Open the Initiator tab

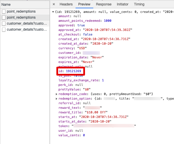click(x=122, y=4)
